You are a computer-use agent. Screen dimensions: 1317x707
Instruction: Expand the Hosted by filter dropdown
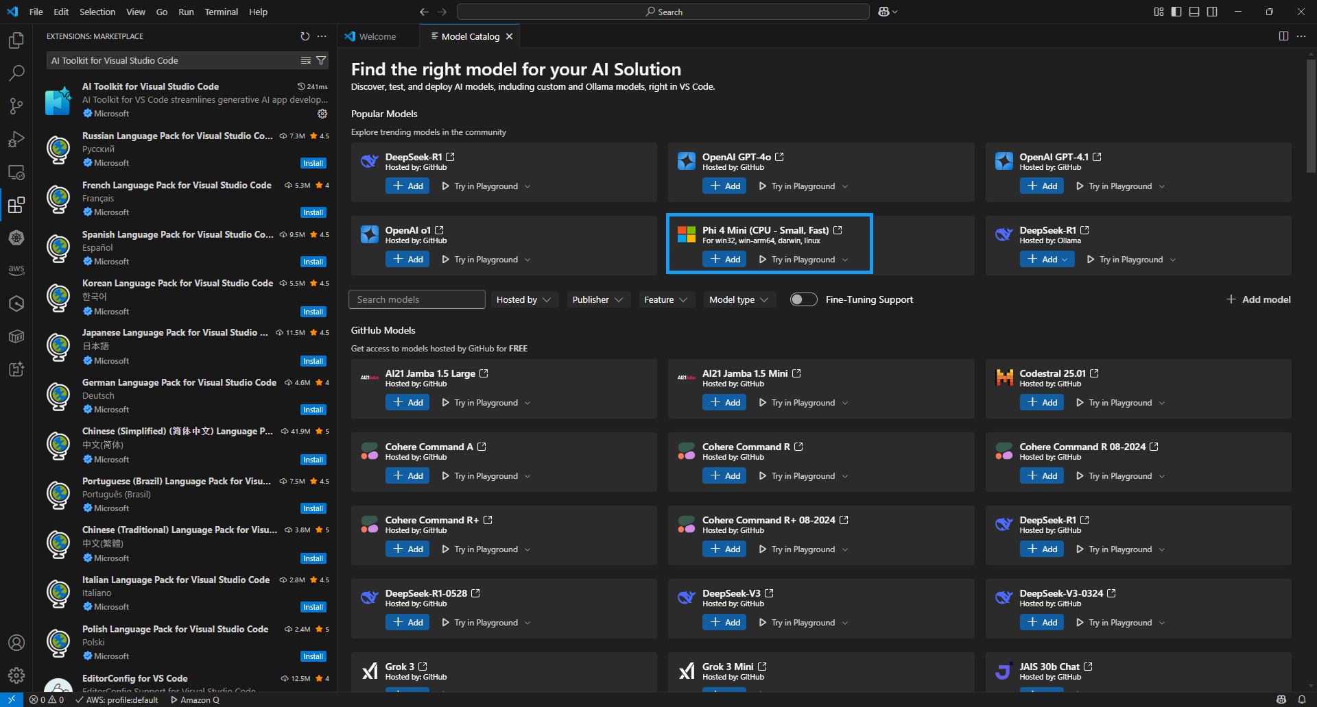(524, 299)
